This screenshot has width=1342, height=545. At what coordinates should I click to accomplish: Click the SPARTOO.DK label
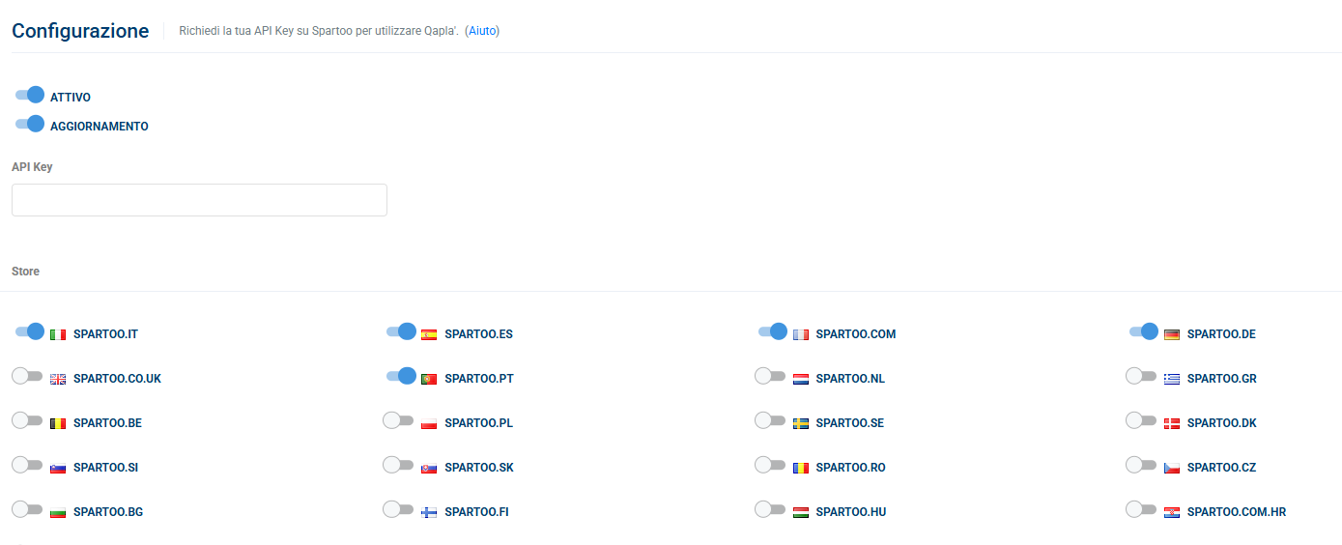pyautogui.click(x=1222, y=423)
